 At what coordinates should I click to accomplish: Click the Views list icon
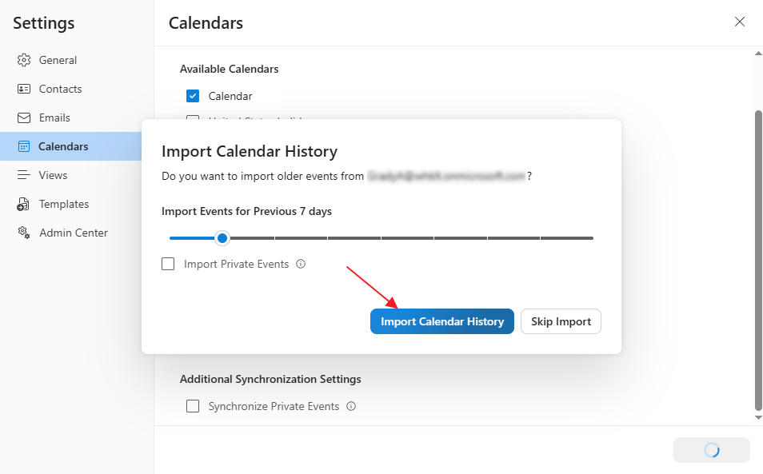[24, 175]
